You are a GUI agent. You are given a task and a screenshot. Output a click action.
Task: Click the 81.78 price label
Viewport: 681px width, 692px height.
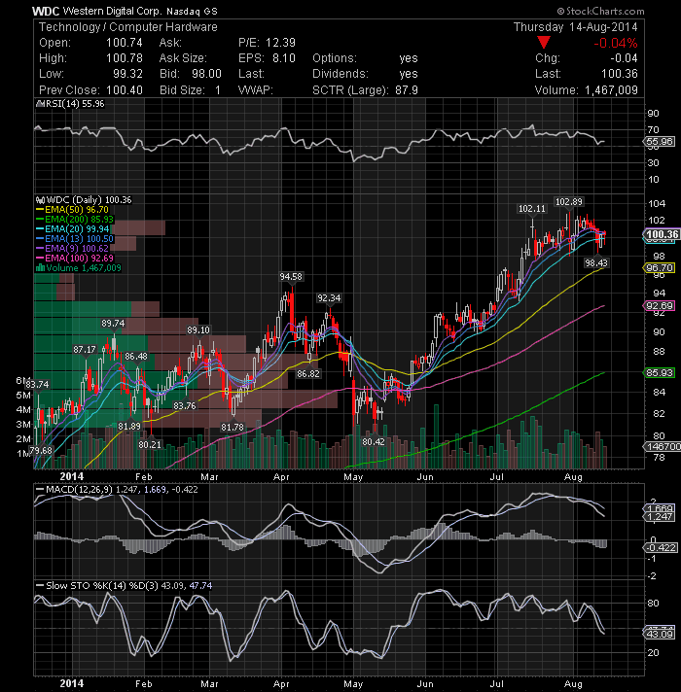click(233, 428)
